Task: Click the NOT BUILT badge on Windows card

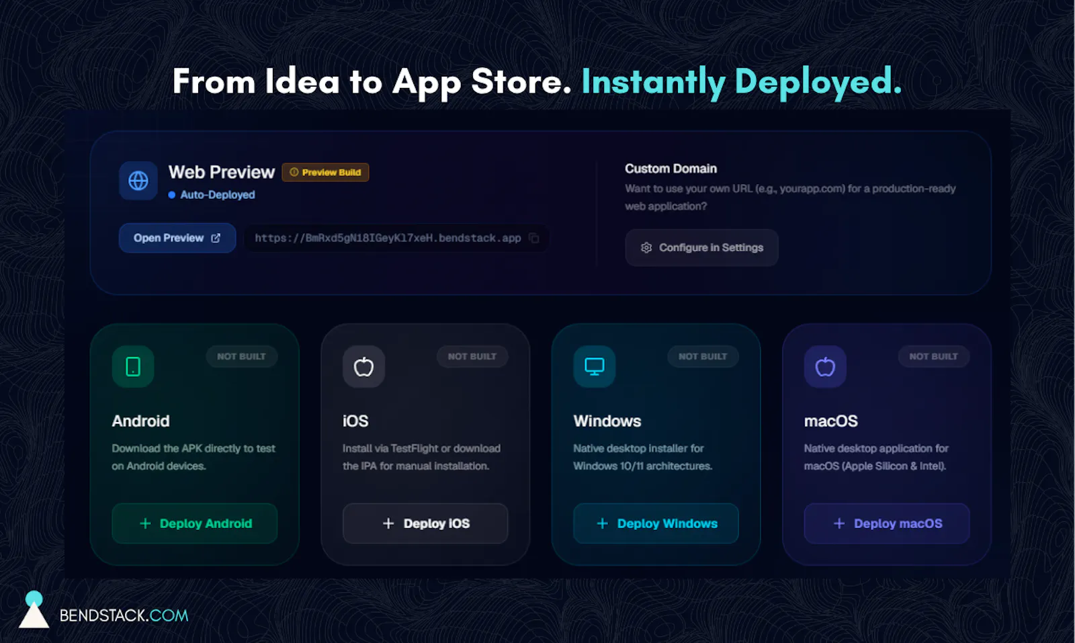Action: click(x=703, y=357)
